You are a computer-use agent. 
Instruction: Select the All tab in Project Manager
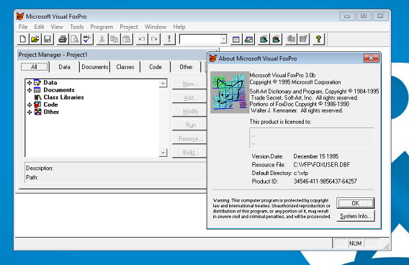(x=34, y=67)
